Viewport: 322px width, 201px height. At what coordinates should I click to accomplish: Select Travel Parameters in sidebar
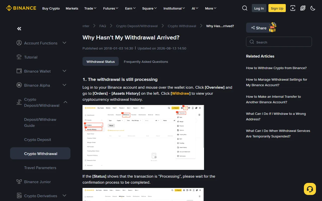click(x=40, y=168)
